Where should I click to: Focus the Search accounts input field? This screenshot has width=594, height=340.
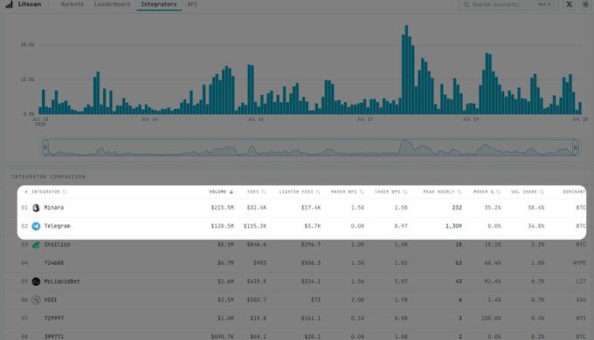coord(508,4)
